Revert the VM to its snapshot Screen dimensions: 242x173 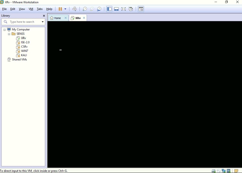pyautogui.click(x=92, y=9)
